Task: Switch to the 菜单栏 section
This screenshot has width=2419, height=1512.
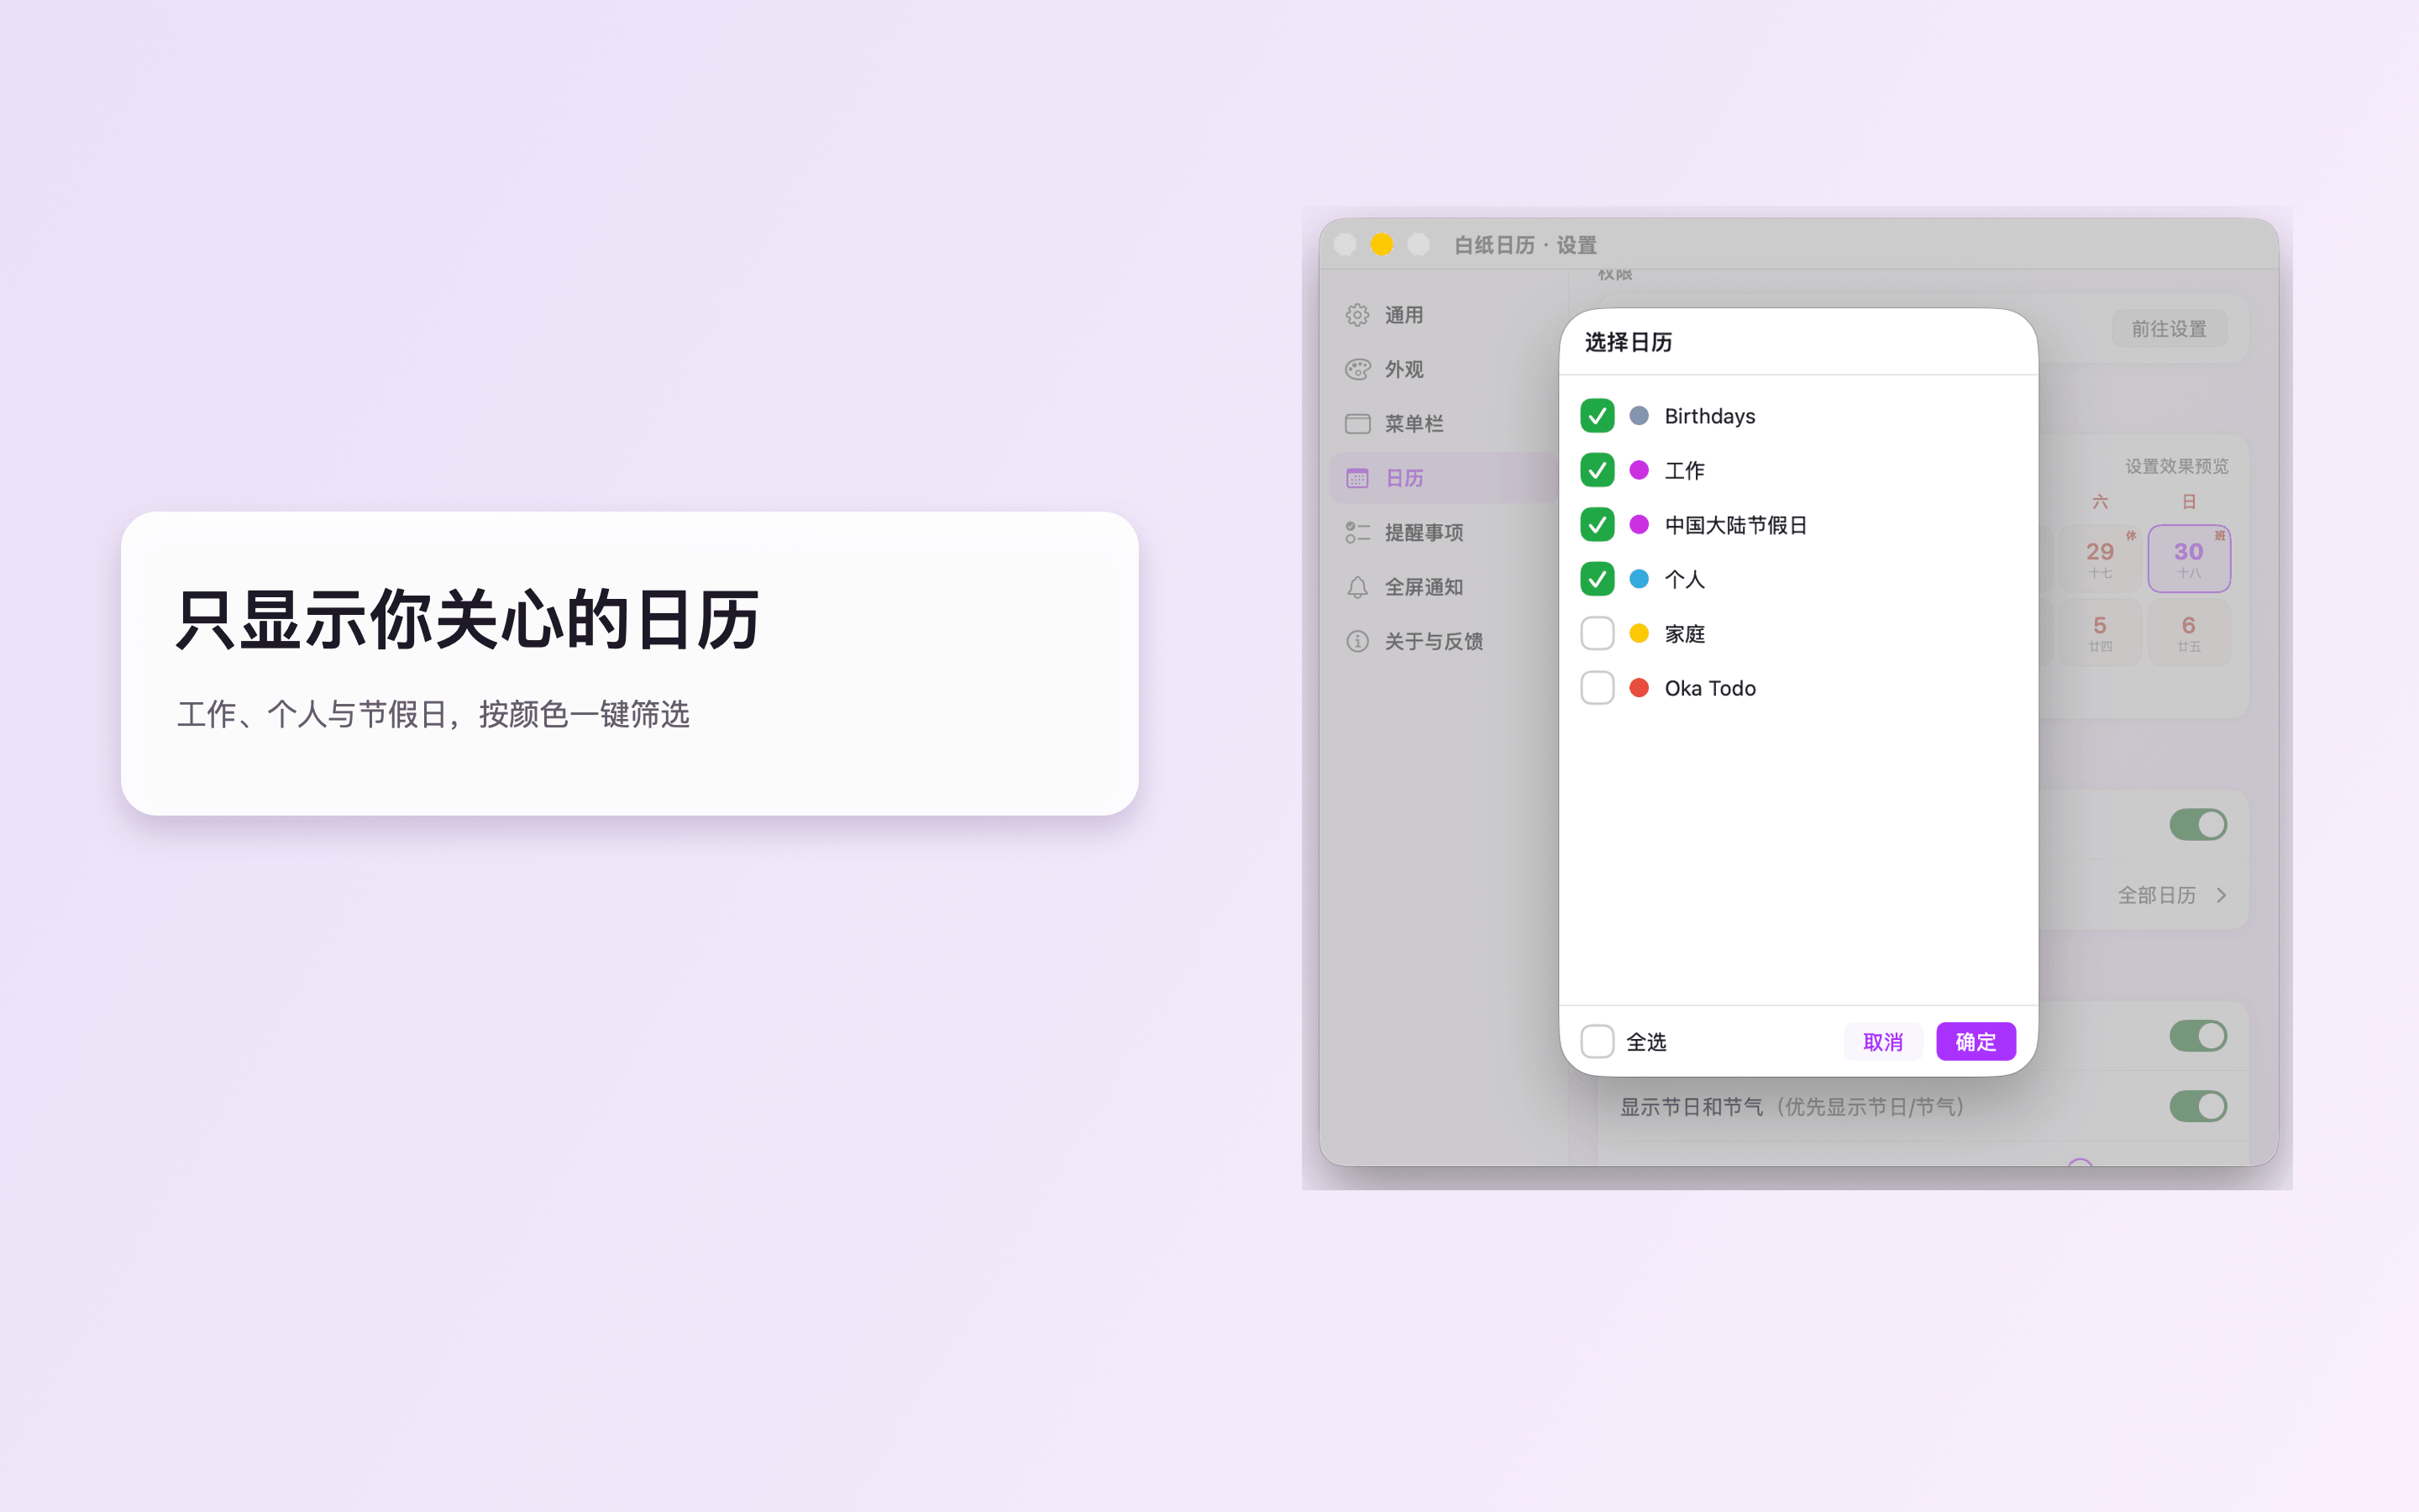Action: [1443, 424]
